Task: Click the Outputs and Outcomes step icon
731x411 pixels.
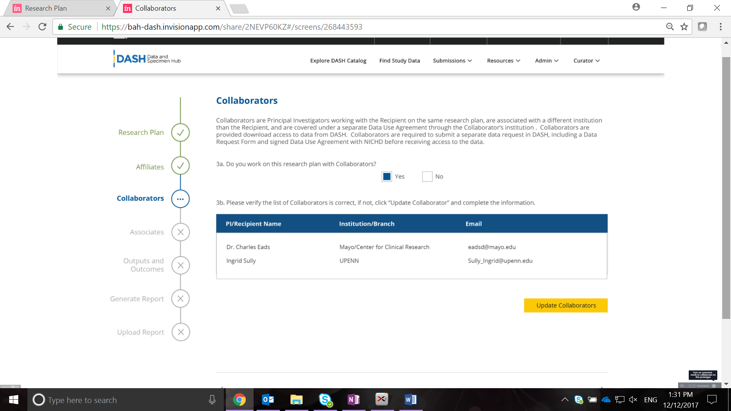Action: point(180,265)
